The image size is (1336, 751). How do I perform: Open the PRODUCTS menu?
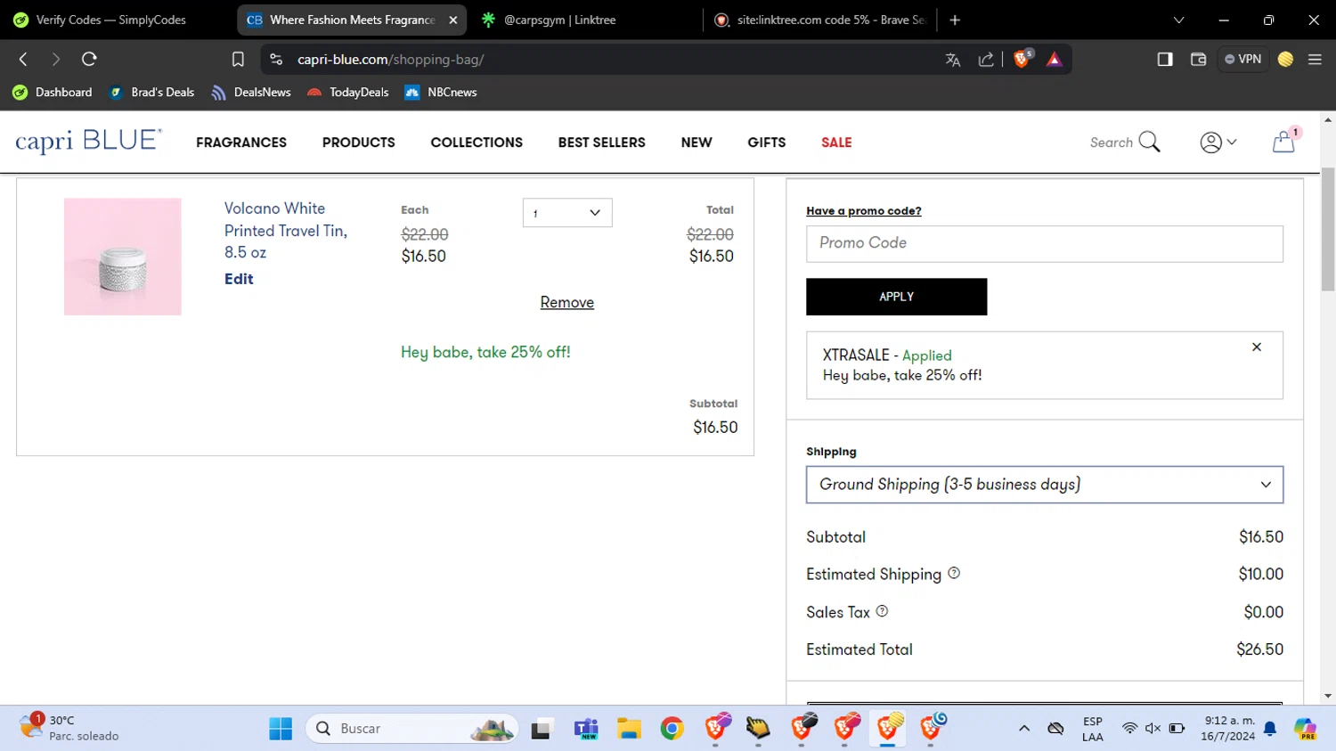(x=359, y=143)
